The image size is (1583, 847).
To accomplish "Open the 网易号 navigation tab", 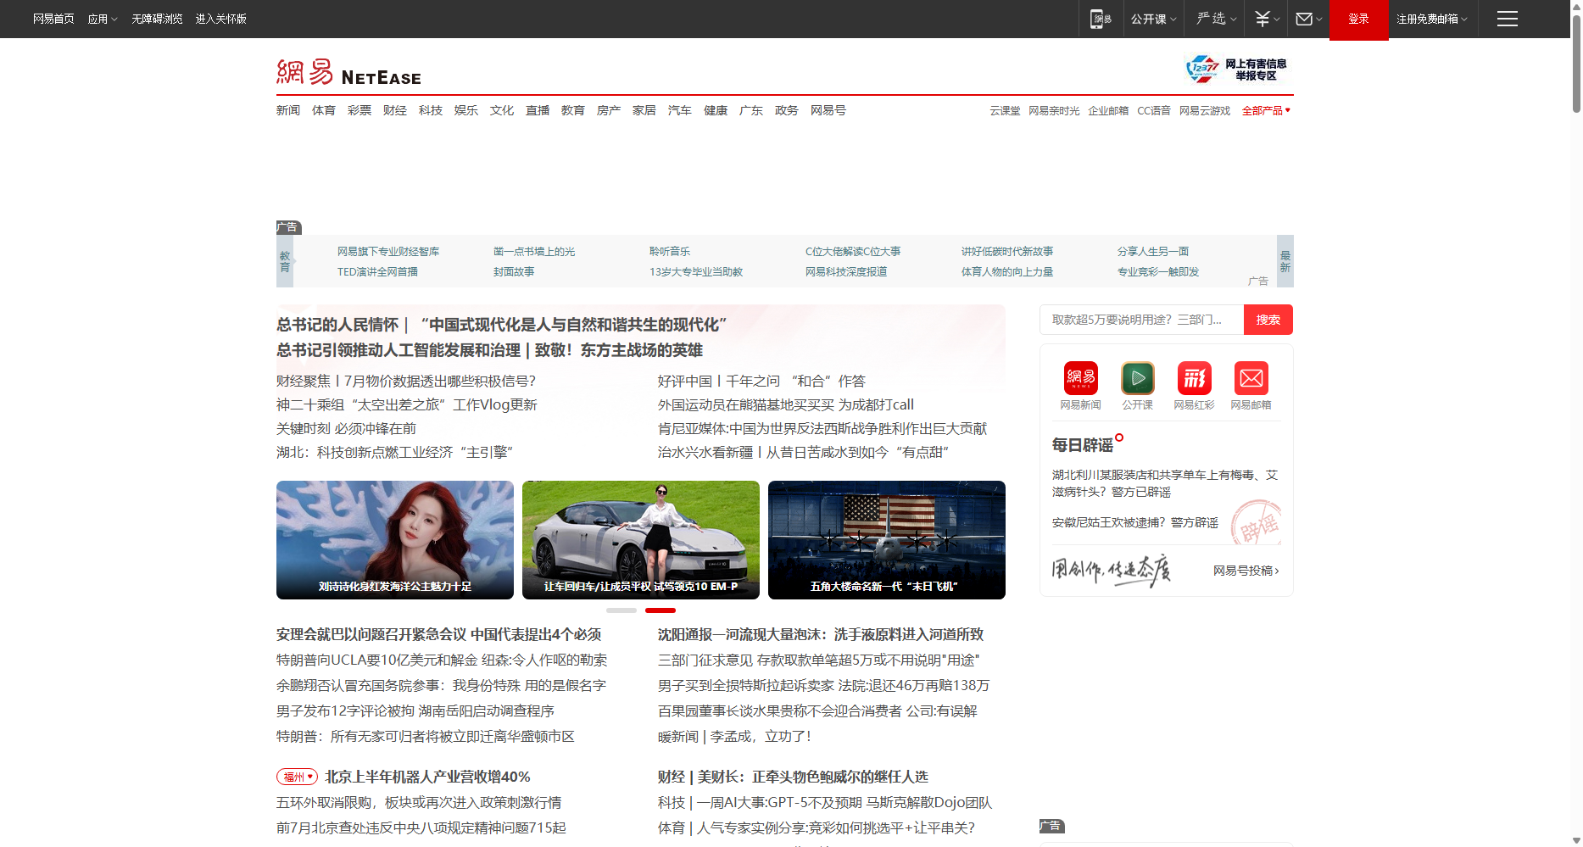I will click(828, 110).
